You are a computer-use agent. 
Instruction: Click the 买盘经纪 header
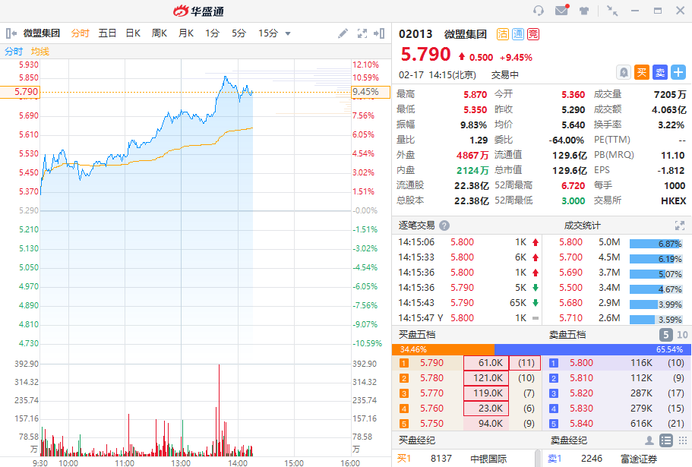(x=417, y=440)
